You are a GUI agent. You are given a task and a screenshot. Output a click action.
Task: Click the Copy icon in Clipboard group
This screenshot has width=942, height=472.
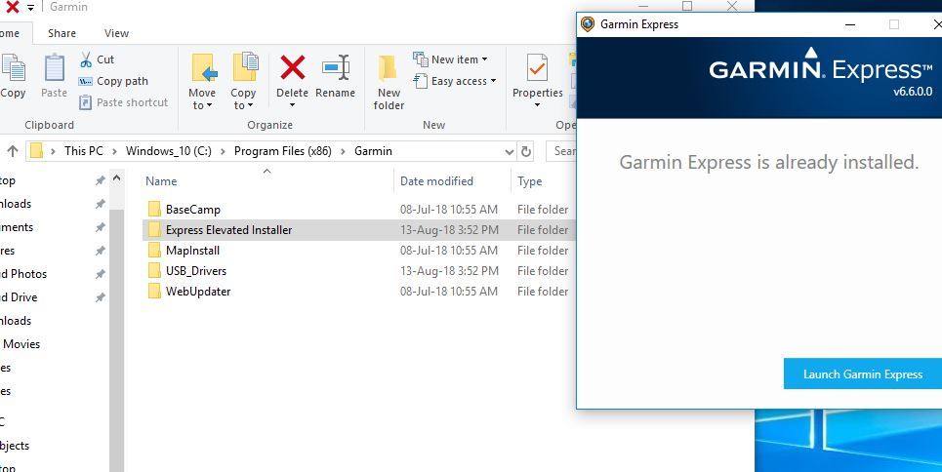pos(14,68)
